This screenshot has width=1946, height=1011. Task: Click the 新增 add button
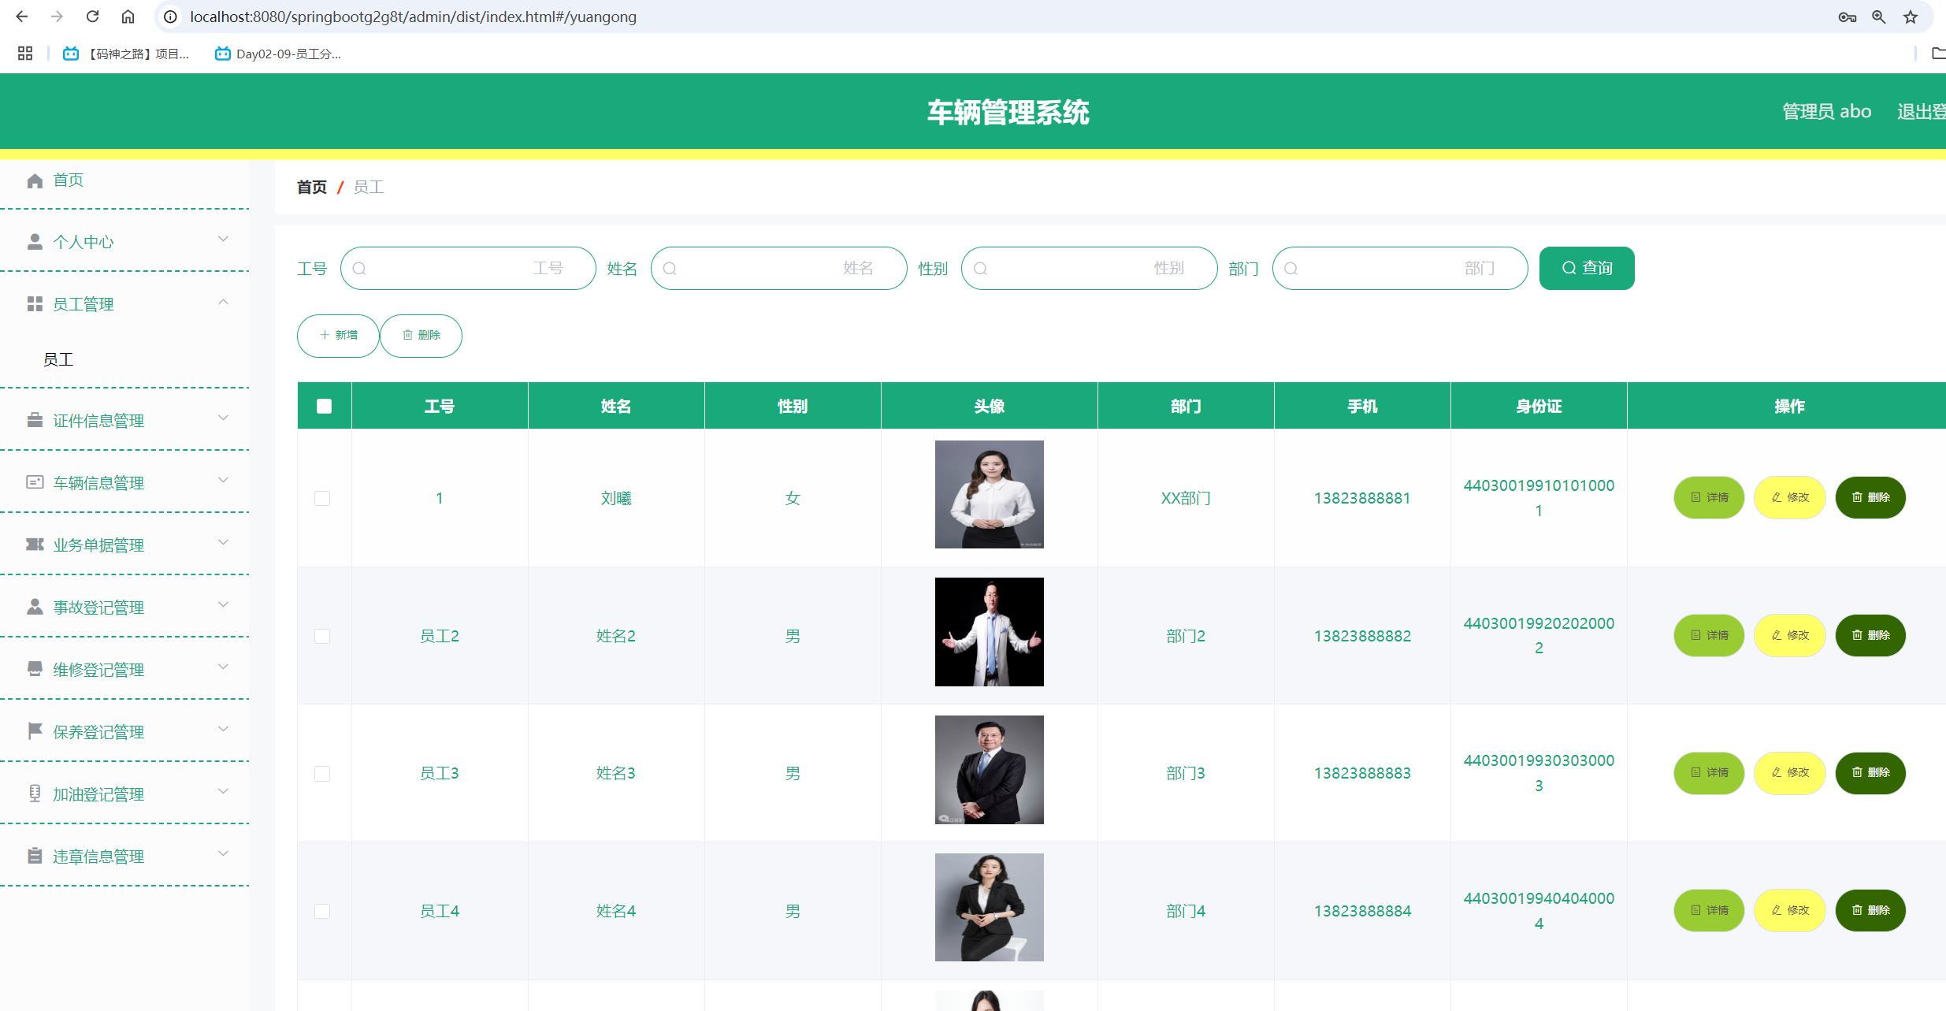338,336
